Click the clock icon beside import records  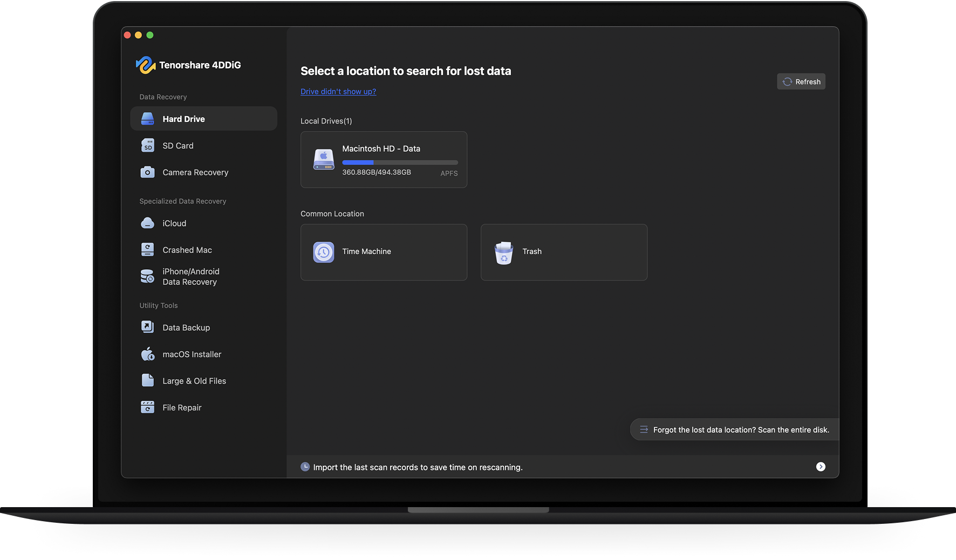[x=305, y=467]
